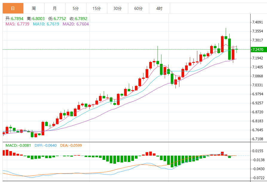Screen dimensions: 267x182
Task: Open the 60分 interval tab
Action: 139,8
